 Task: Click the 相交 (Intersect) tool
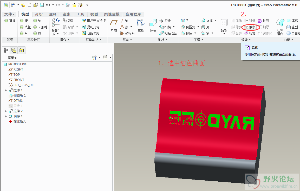click(250, 33)
